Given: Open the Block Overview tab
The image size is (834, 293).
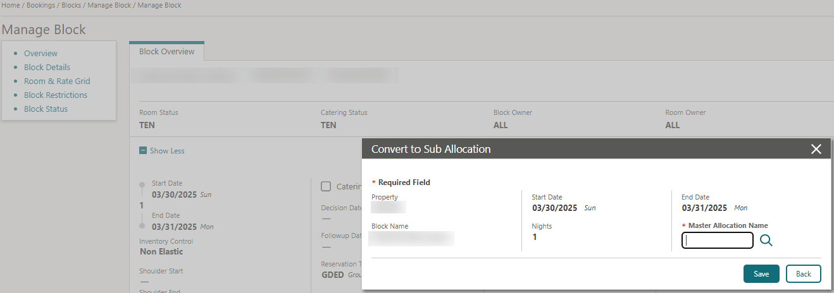Looking at the screenshot, I should point(167,52).
